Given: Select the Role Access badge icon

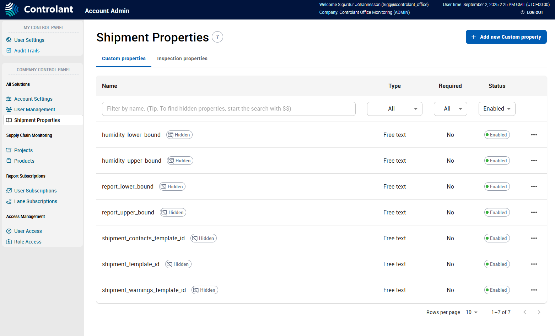Looking at the screenshot, I should coord(9,241).
